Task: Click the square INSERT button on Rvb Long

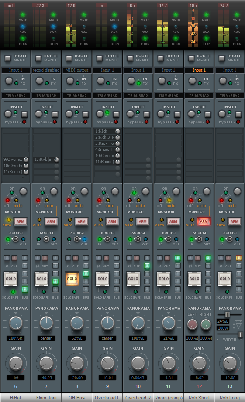Action: tap(238, 114)
